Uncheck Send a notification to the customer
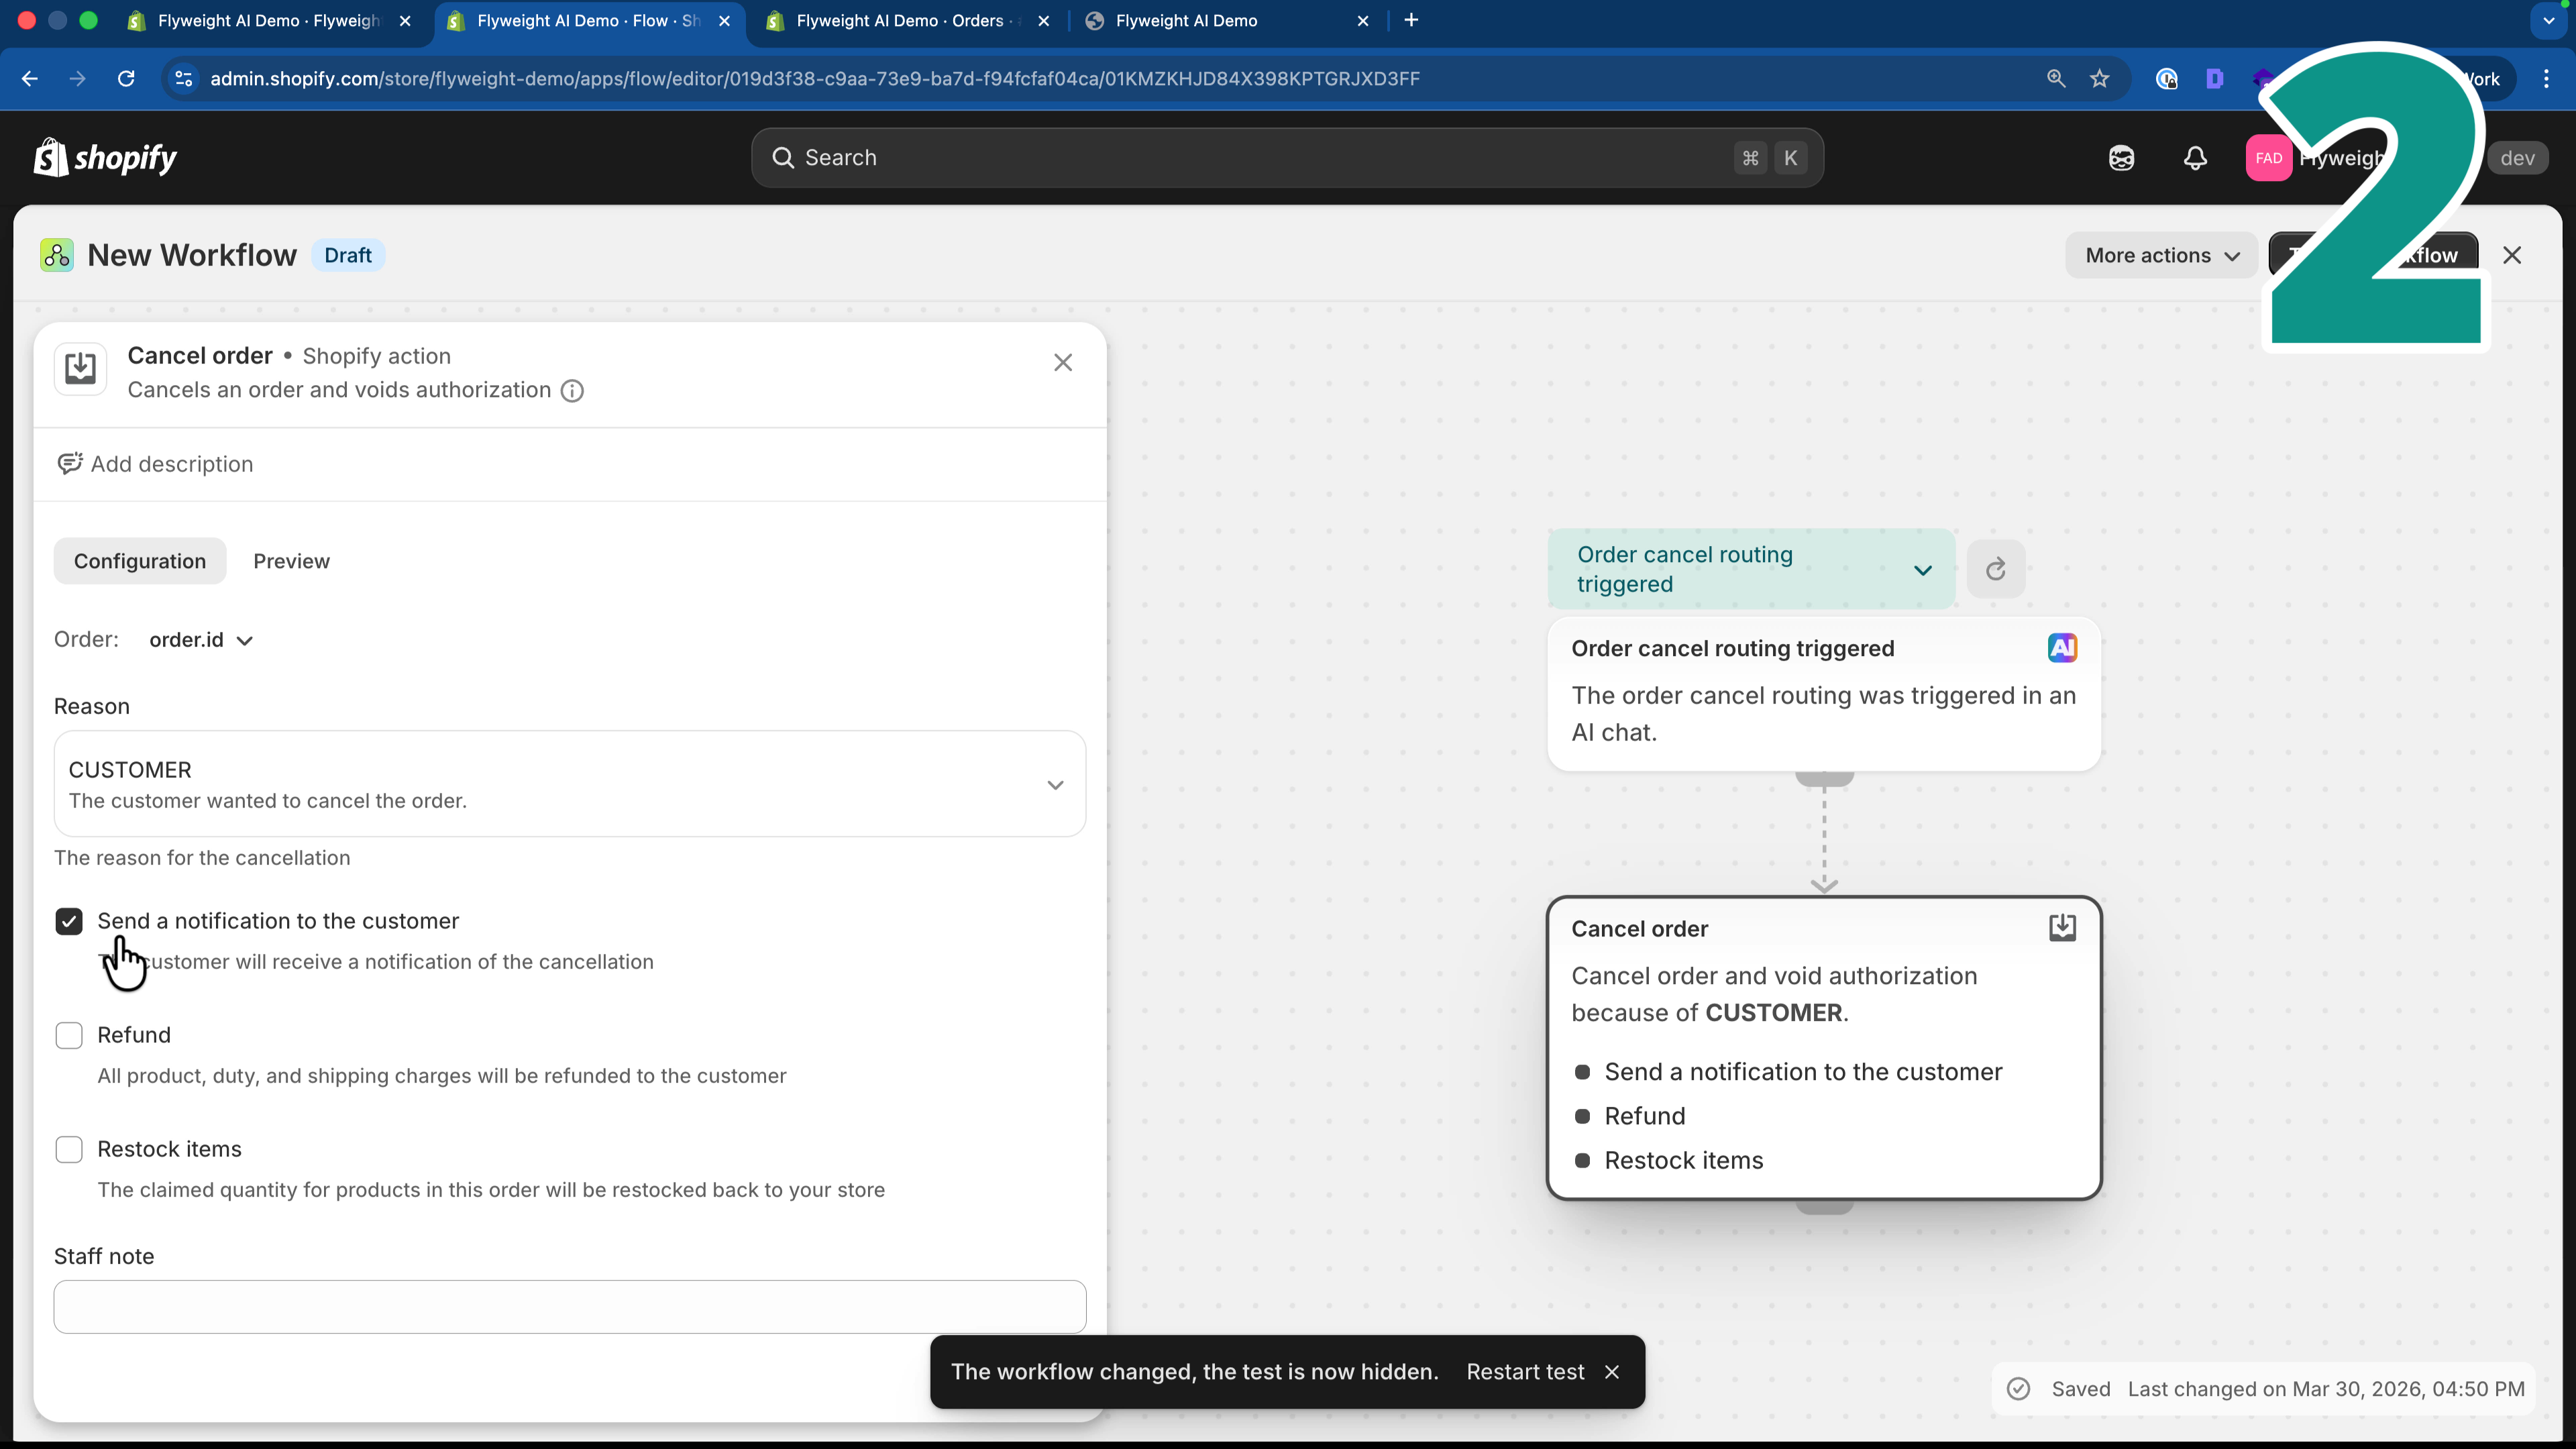 pyautogui.click(x=69, y=920)
